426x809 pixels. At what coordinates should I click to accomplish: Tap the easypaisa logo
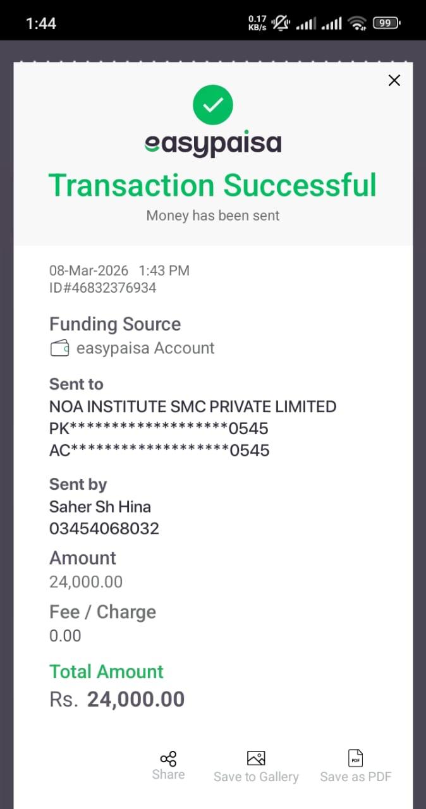pyautogui.click(x=213, y=144)
